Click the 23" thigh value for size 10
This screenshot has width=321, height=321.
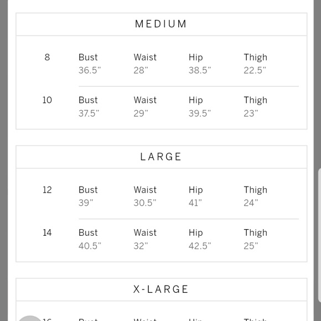(251, 113)
